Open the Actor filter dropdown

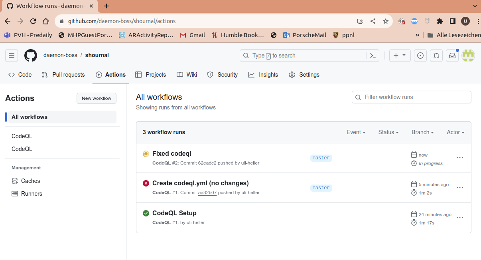(455, 132)
